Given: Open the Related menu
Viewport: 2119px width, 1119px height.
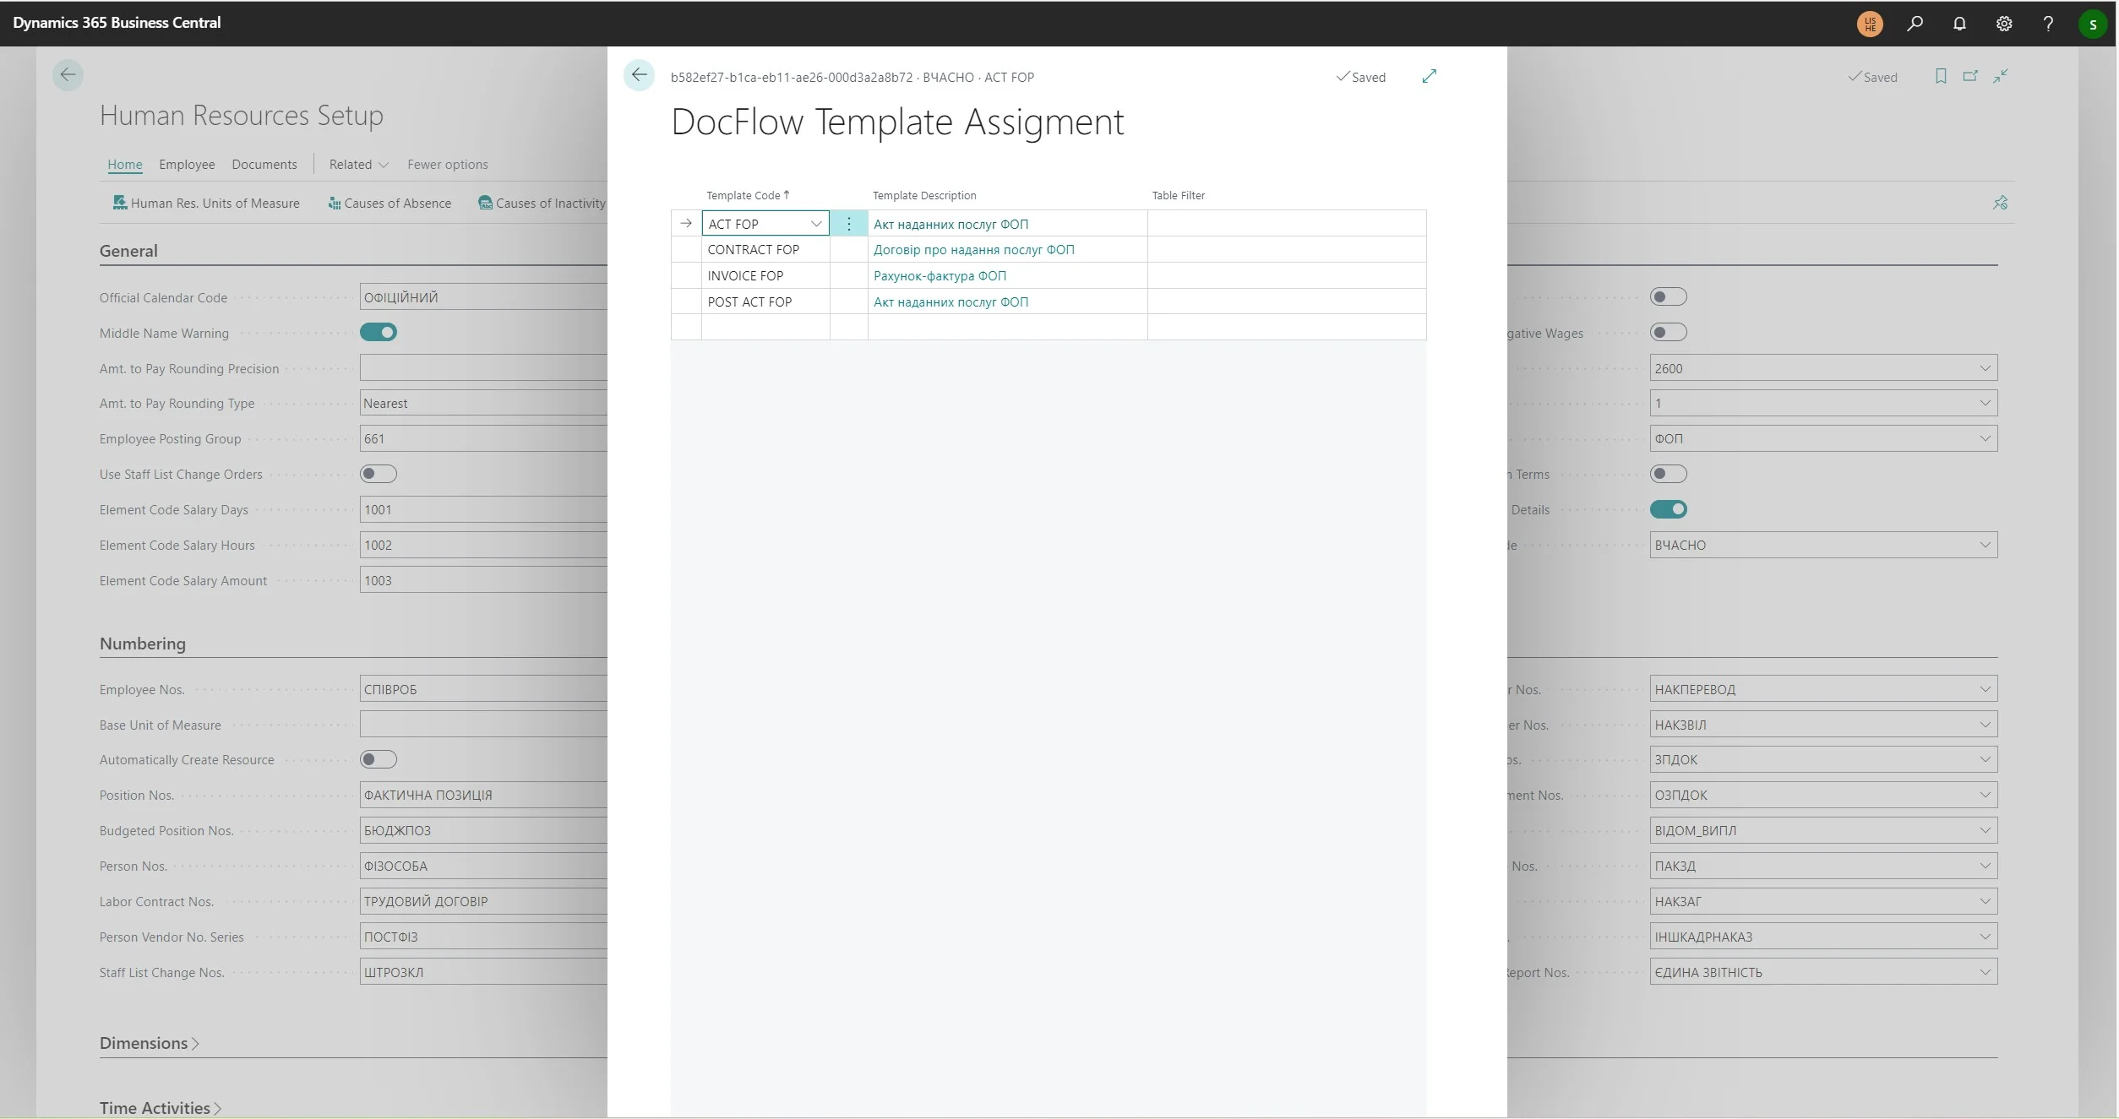Looking at the screenshot, I should (x=358, y=165).
